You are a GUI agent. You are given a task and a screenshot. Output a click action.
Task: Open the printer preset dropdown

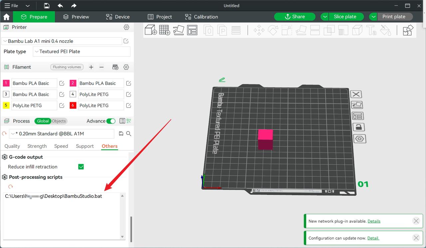coord(62,41)
